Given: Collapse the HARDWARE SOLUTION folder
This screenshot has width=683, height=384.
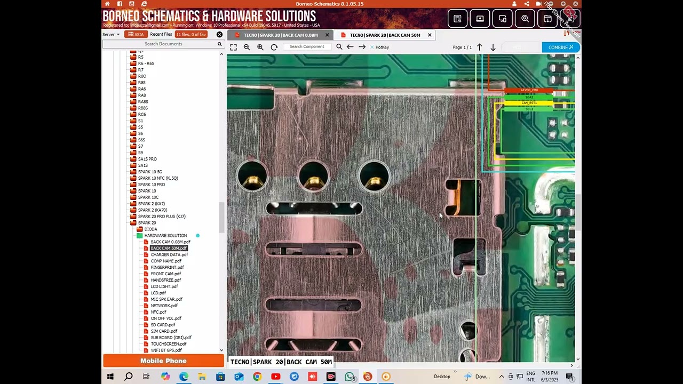Looking at the screenshot, I should pos(140,235).
